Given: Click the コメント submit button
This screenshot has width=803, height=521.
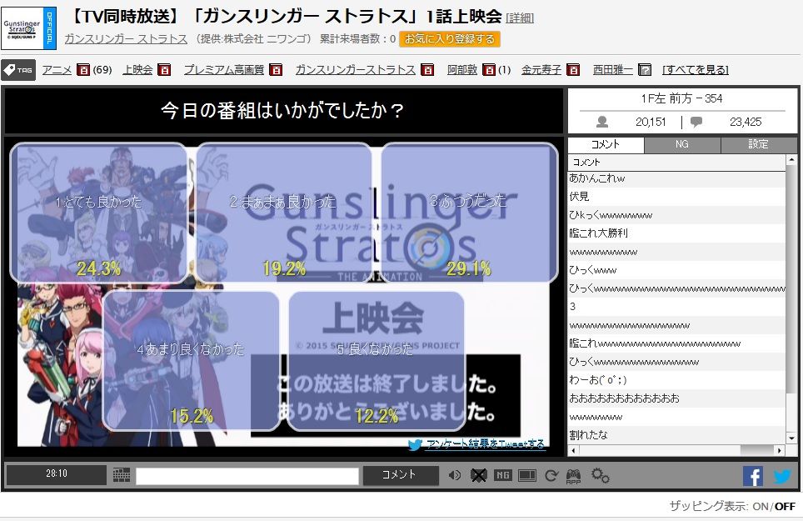Looking at the screenshot, I should 401,475.
